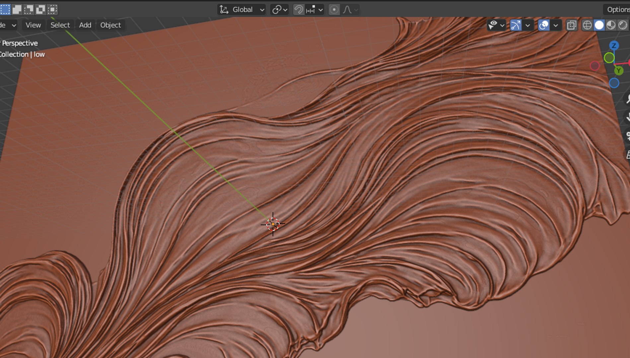Image resolution: width=630 pixels, height=358 pixels.
Task: Switch to Rendered shading
Action: tap(623, 25)
